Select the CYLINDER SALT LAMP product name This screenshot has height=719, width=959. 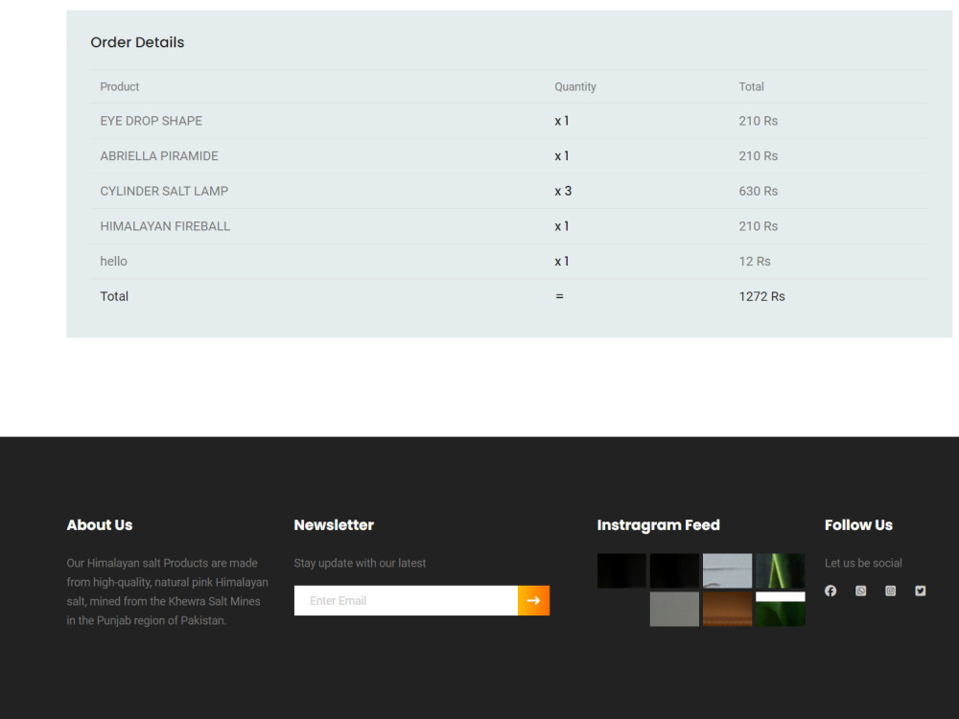click(164, 191)
